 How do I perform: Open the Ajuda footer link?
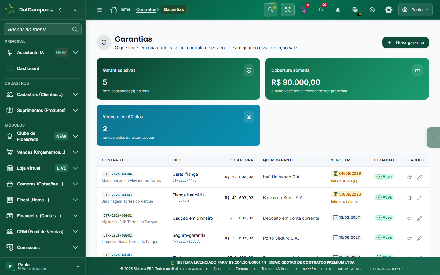218,269
